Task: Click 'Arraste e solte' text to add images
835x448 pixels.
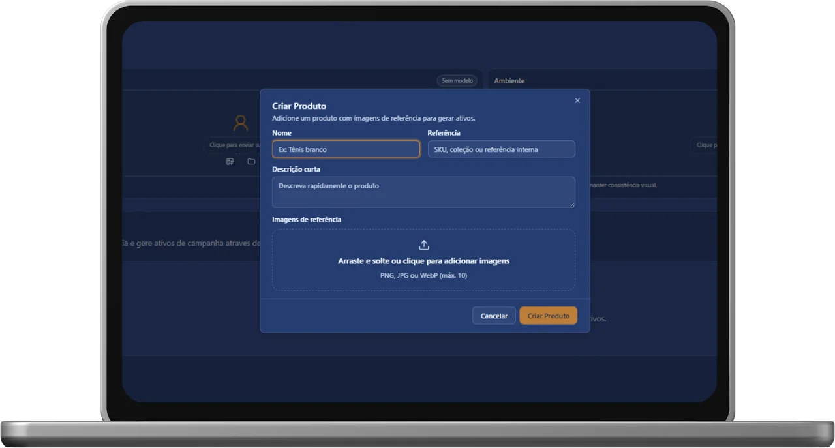Action: coord(423,261)
